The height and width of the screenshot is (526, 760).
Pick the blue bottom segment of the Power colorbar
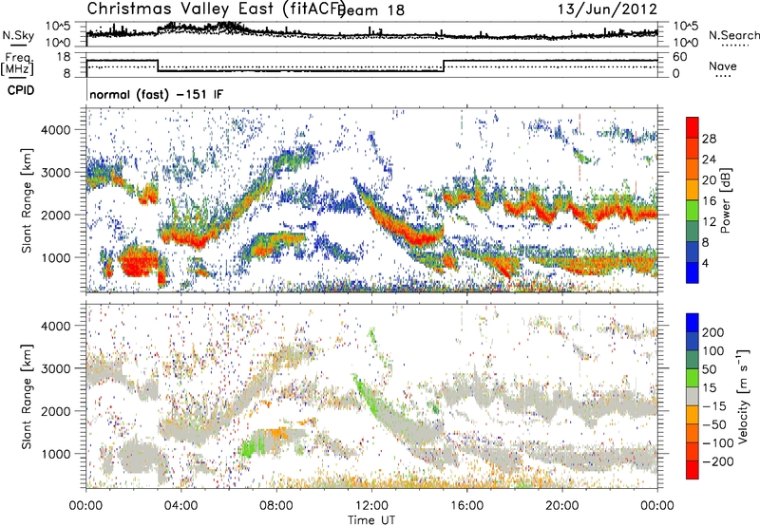coord(693,272)
